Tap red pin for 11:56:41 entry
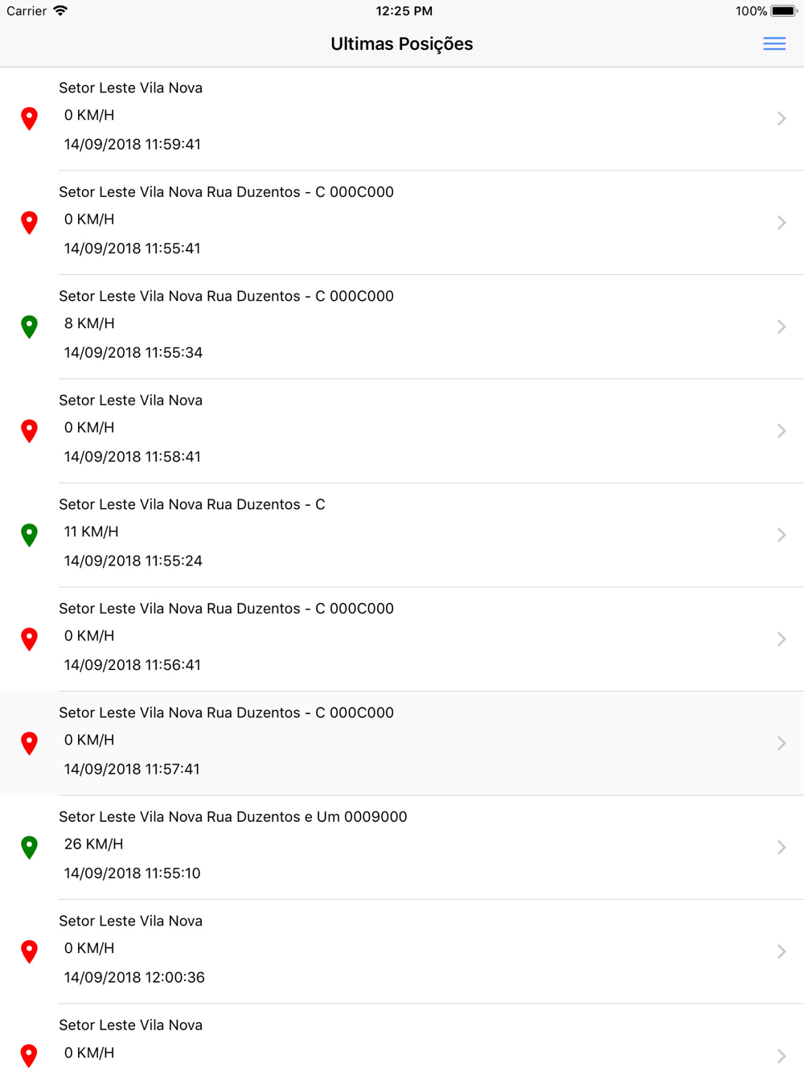The height and width of the screenshot is (1072, 804). pyautogui.click(x=29, y=639)
